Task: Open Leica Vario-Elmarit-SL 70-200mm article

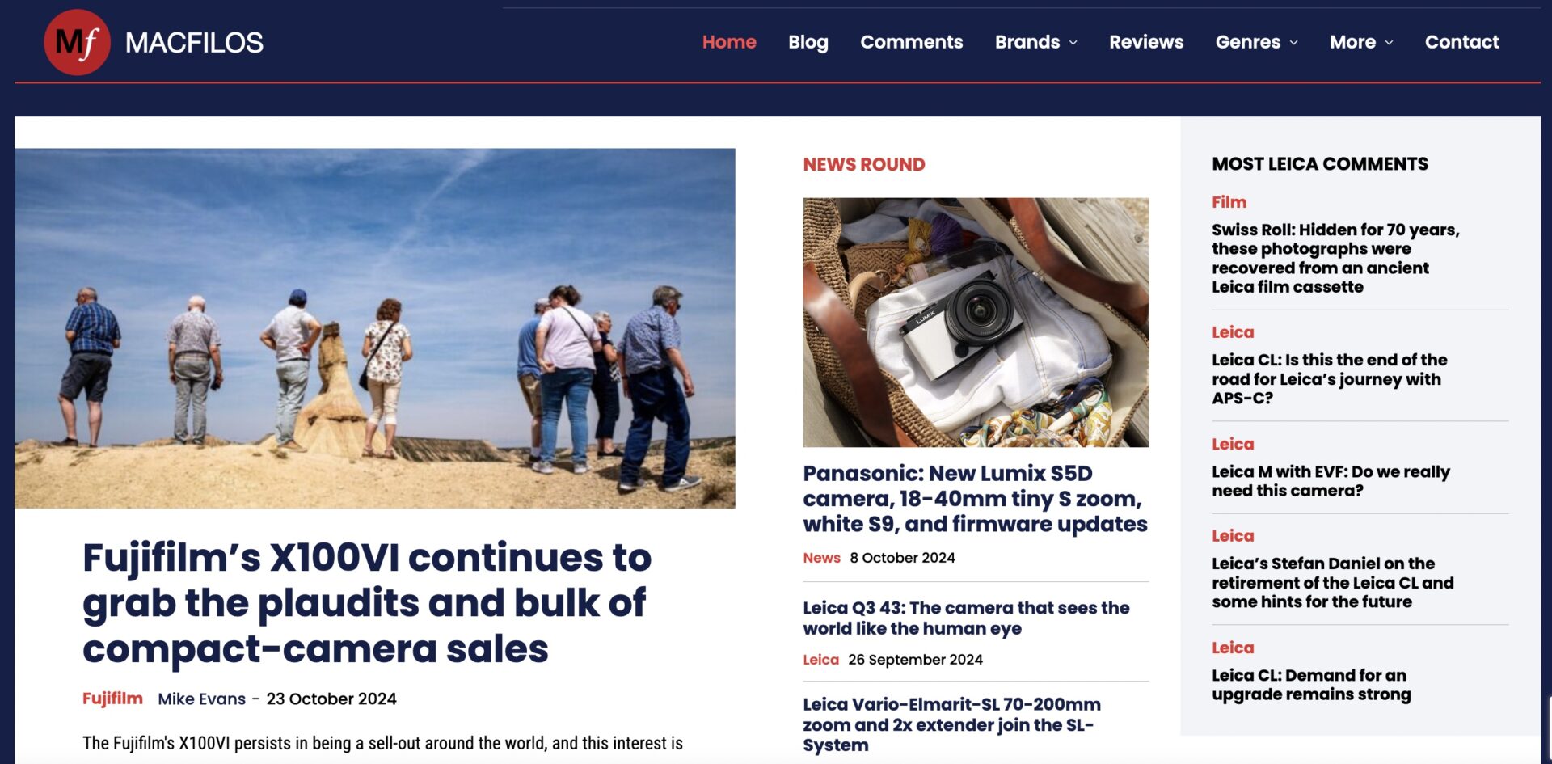Action: [951, 724]
